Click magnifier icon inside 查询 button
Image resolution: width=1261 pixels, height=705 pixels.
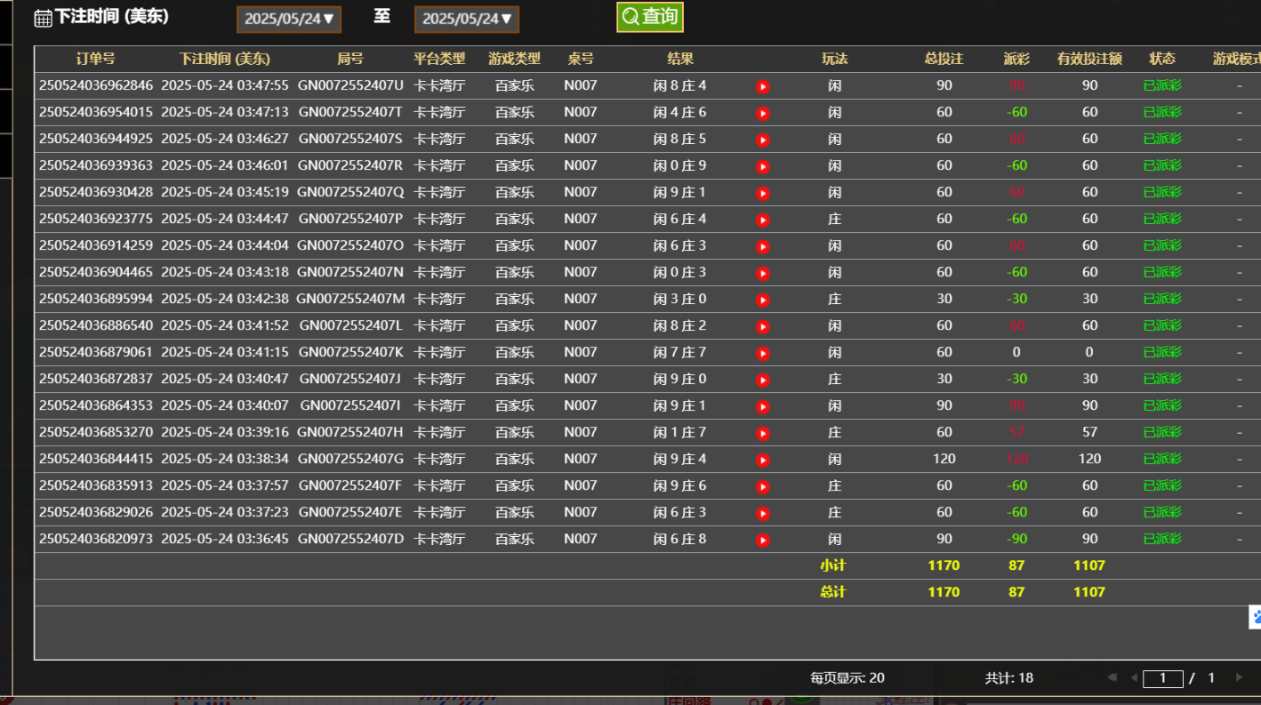click(630, 16)
